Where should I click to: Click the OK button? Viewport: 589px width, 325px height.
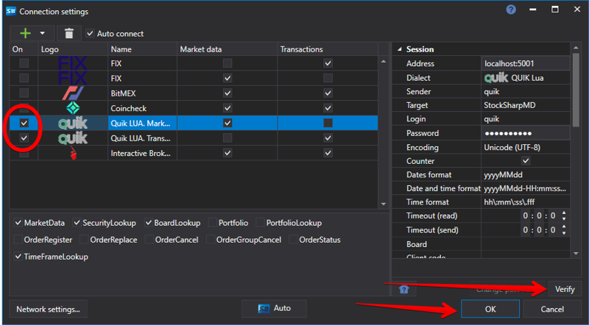pos(490,310)
